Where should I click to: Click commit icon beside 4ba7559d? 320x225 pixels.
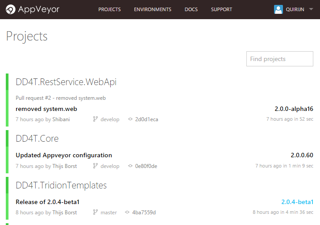[x=127, y=212]
